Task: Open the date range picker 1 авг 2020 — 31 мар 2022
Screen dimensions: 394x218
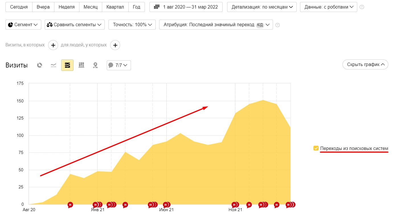Action: 186,7
